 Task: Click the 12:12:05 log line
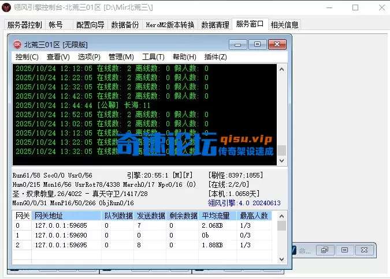112,68
